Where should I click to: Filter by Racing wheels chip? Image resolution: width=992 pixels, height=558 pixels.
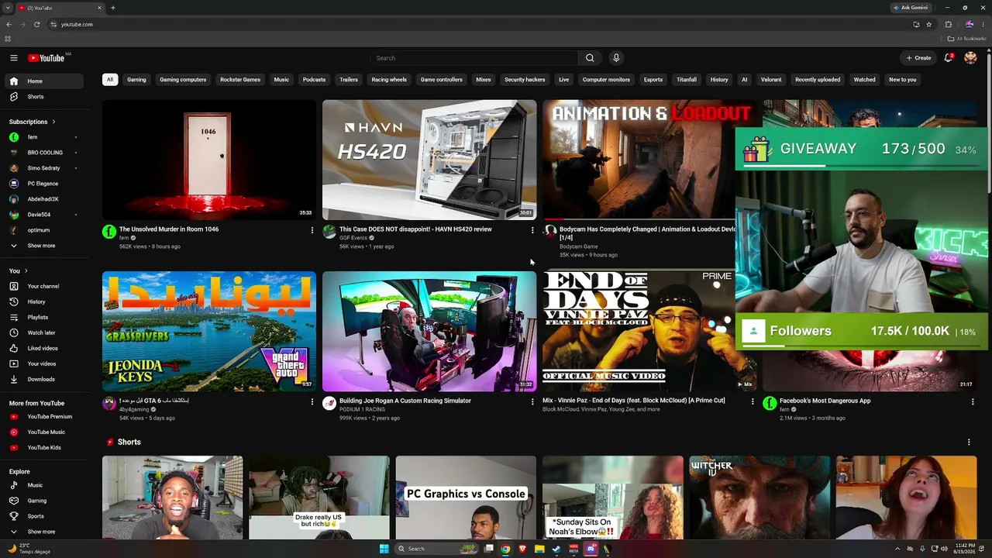pos(389,79)
